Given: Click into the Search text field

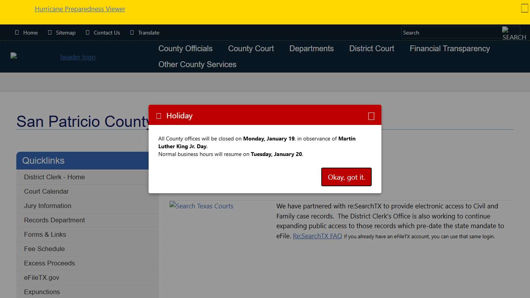Looking at the screenshot, I should click(450, 33).
